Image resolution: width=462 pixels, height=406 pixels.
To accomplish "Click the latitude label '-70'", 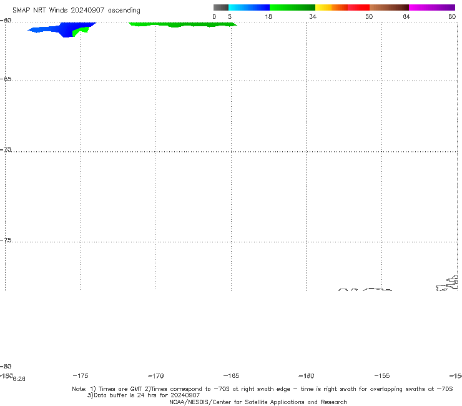I will (6, 150).
